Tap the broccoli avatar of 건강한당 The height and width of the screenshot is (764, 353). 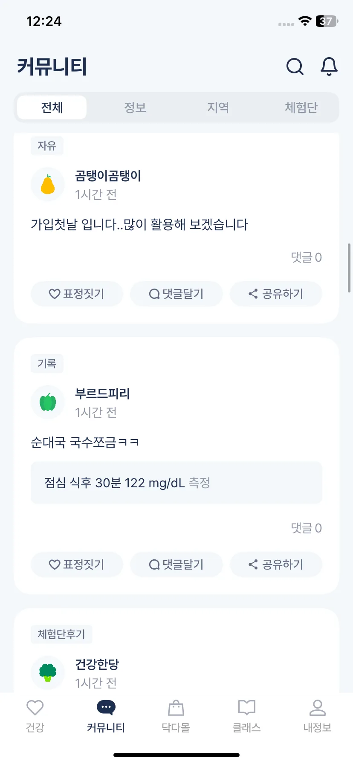pos(48,672)
